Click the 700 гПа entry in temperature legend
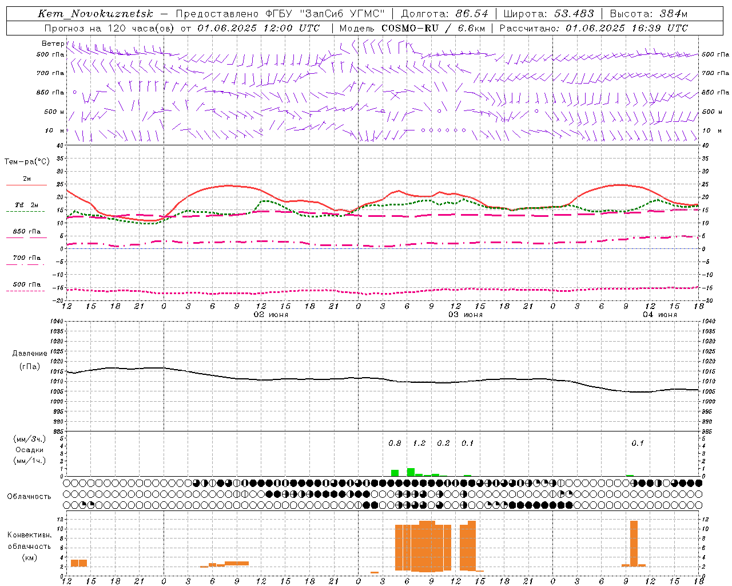 point(26,258)
